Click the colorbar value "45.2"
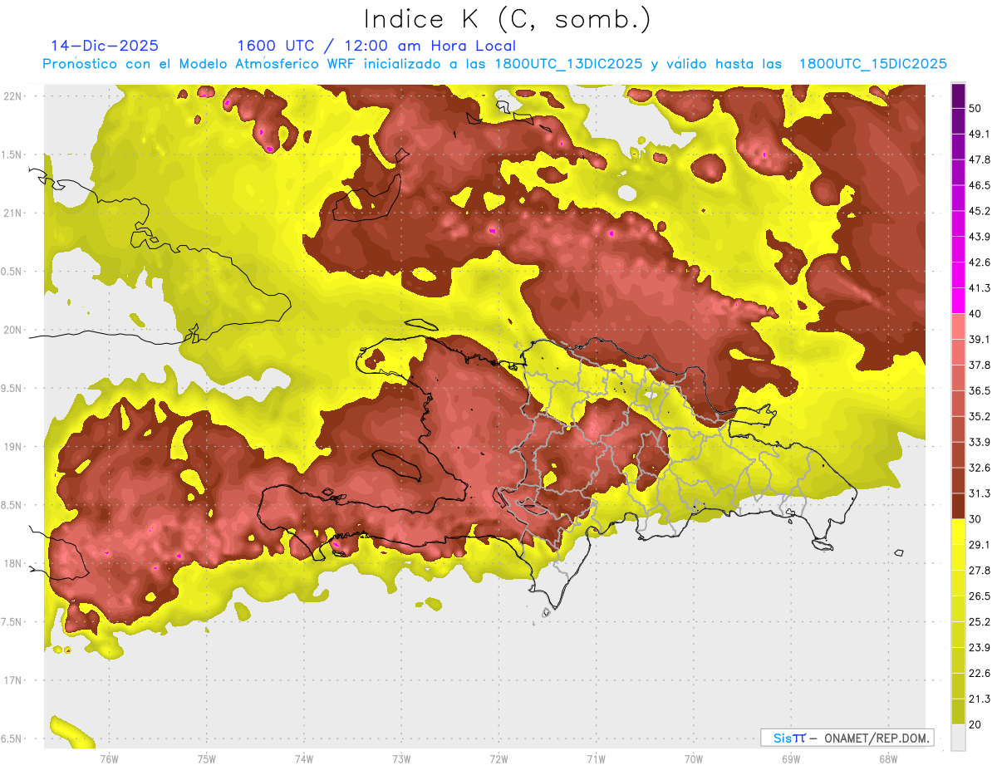The height and width of the screenshot is (770, 997). coord(979,211)
